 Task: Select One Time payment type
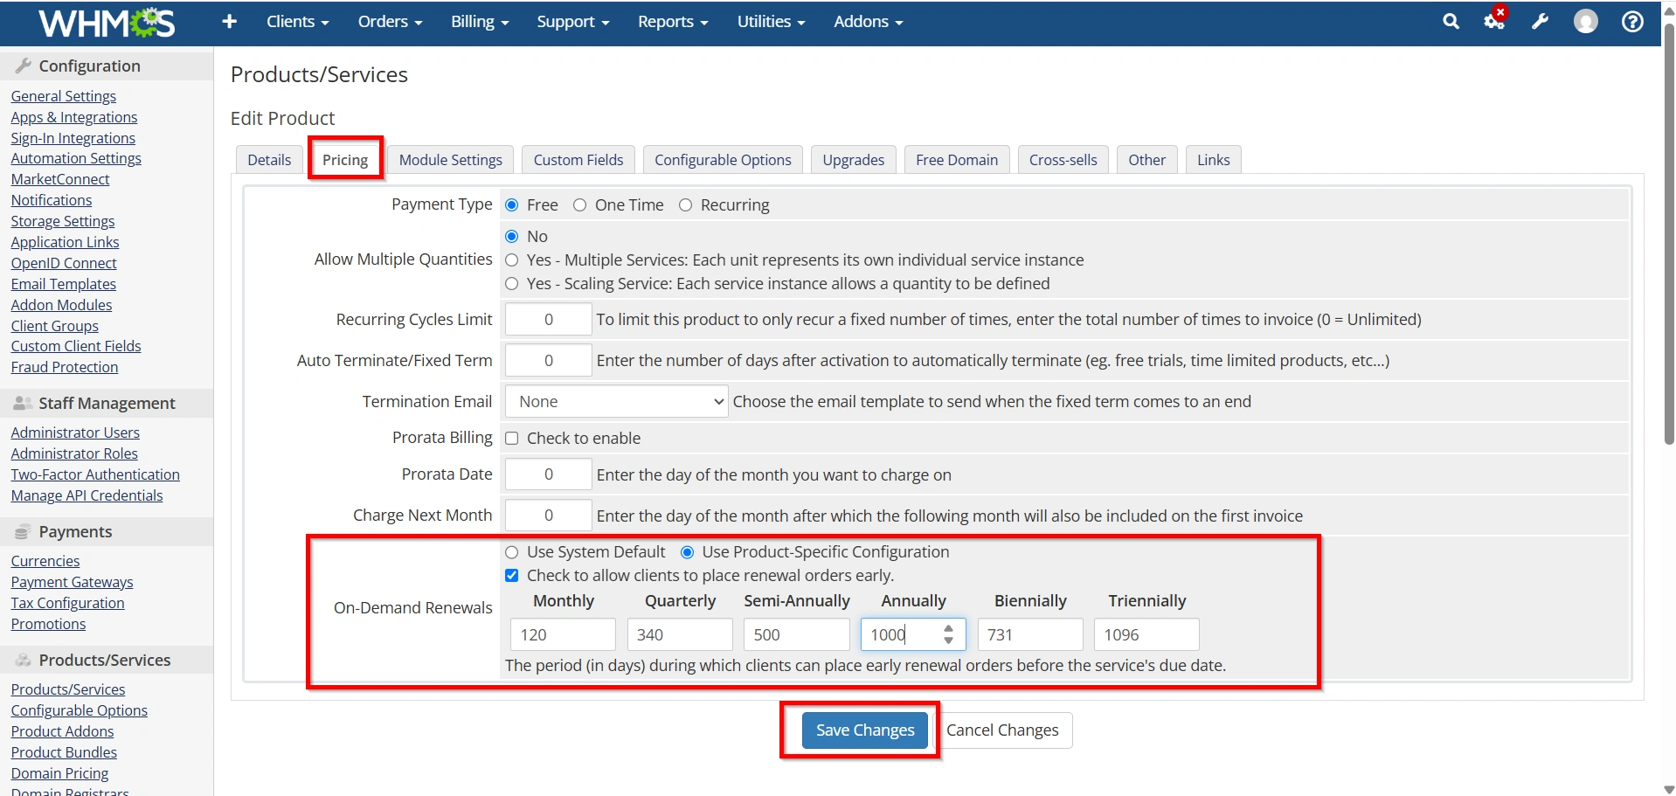tap(579, 205)
